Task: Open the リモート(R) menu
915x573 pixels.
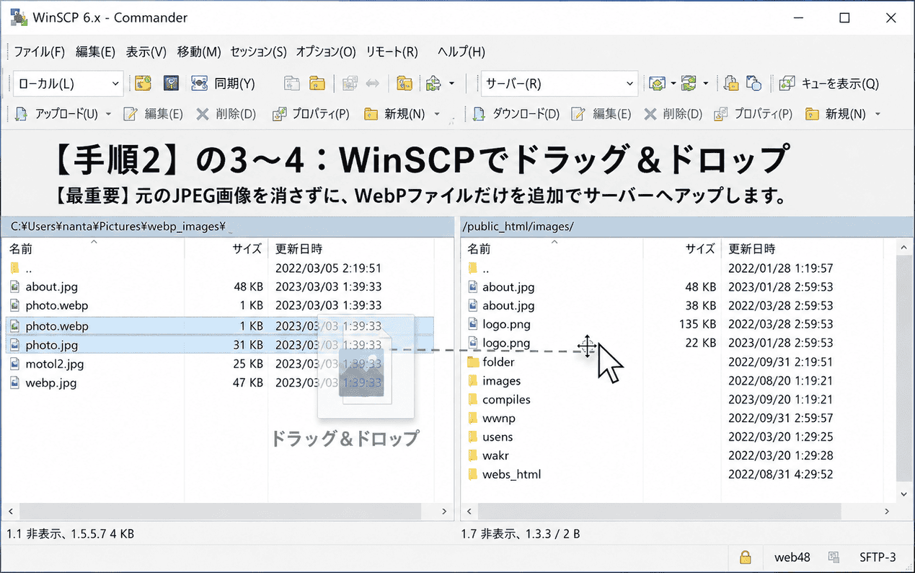Action: [x=392, y=52]
